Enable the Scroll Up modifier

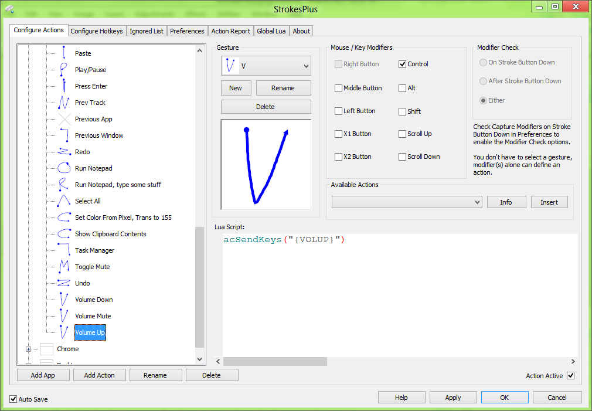(x=402, y=134)
